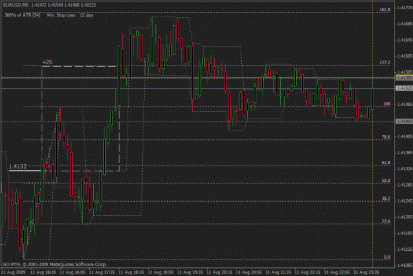This screenshot has height=276, width=413.
Task: Click the '11 Aug 18:15' time axis label
Action: [131, 272]
